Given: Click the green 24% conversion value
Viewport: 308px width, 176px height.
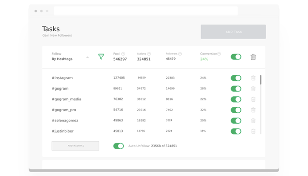Looking at the screenshot, I should 204,59.
